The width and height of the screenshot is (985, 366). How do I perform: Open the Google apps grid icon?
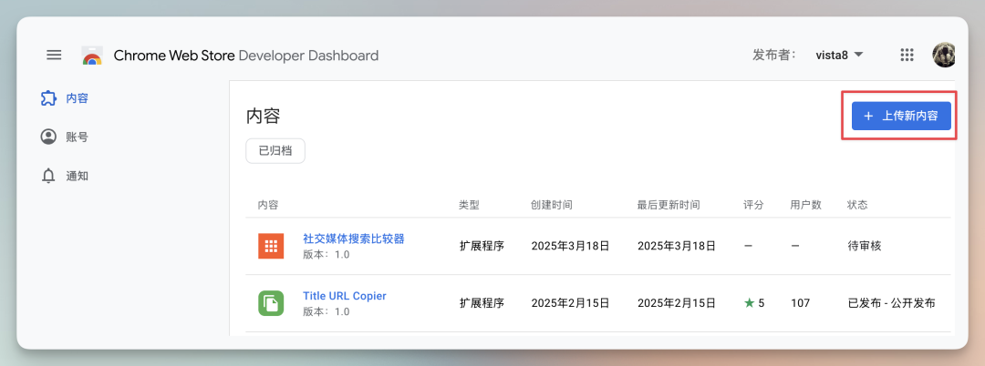[907, 56]
